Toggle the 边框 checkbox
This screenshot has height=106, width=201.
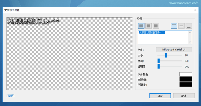click(x=139, y=79)
